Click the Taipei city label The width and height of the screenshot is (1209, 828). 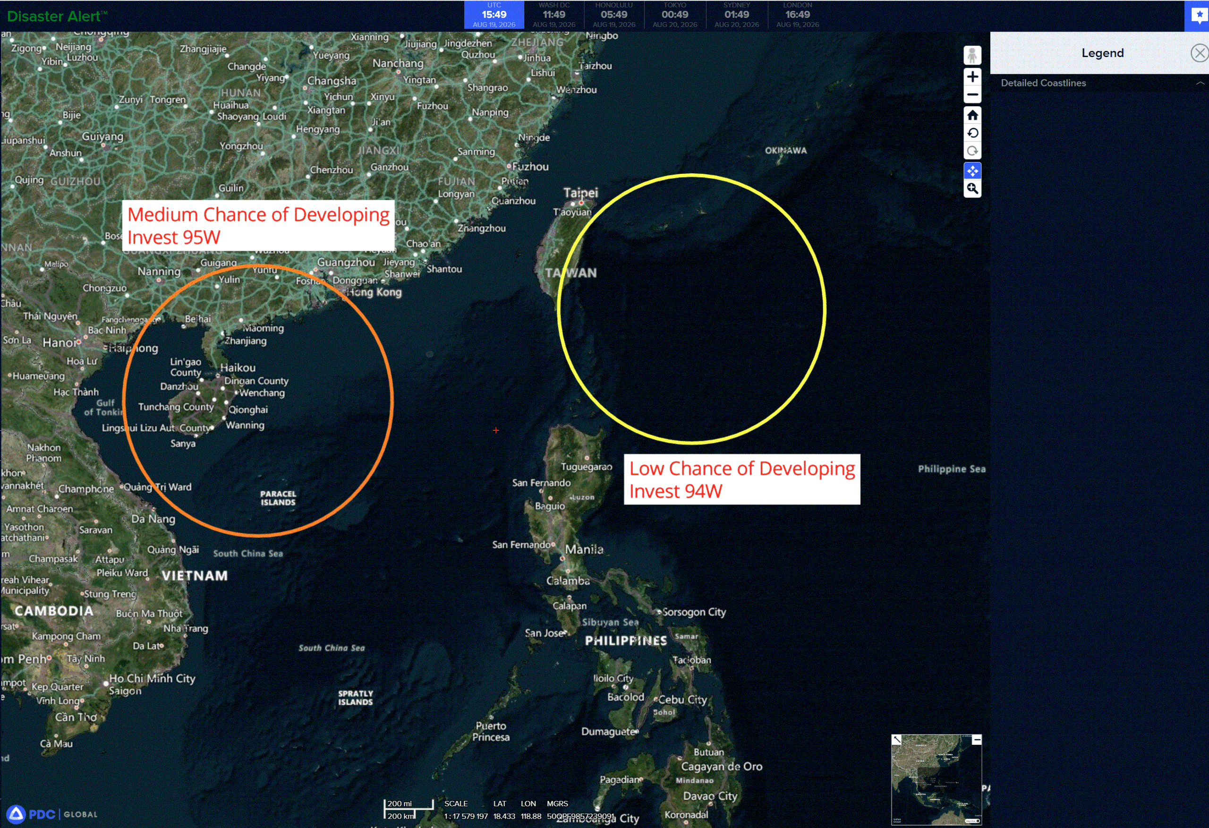click(580, 193)
